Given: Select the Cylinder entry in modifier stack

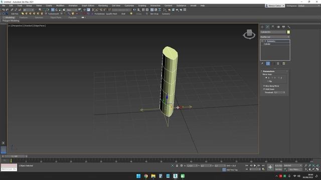Looking at the screenshot, I should click(x=267, y=44).
